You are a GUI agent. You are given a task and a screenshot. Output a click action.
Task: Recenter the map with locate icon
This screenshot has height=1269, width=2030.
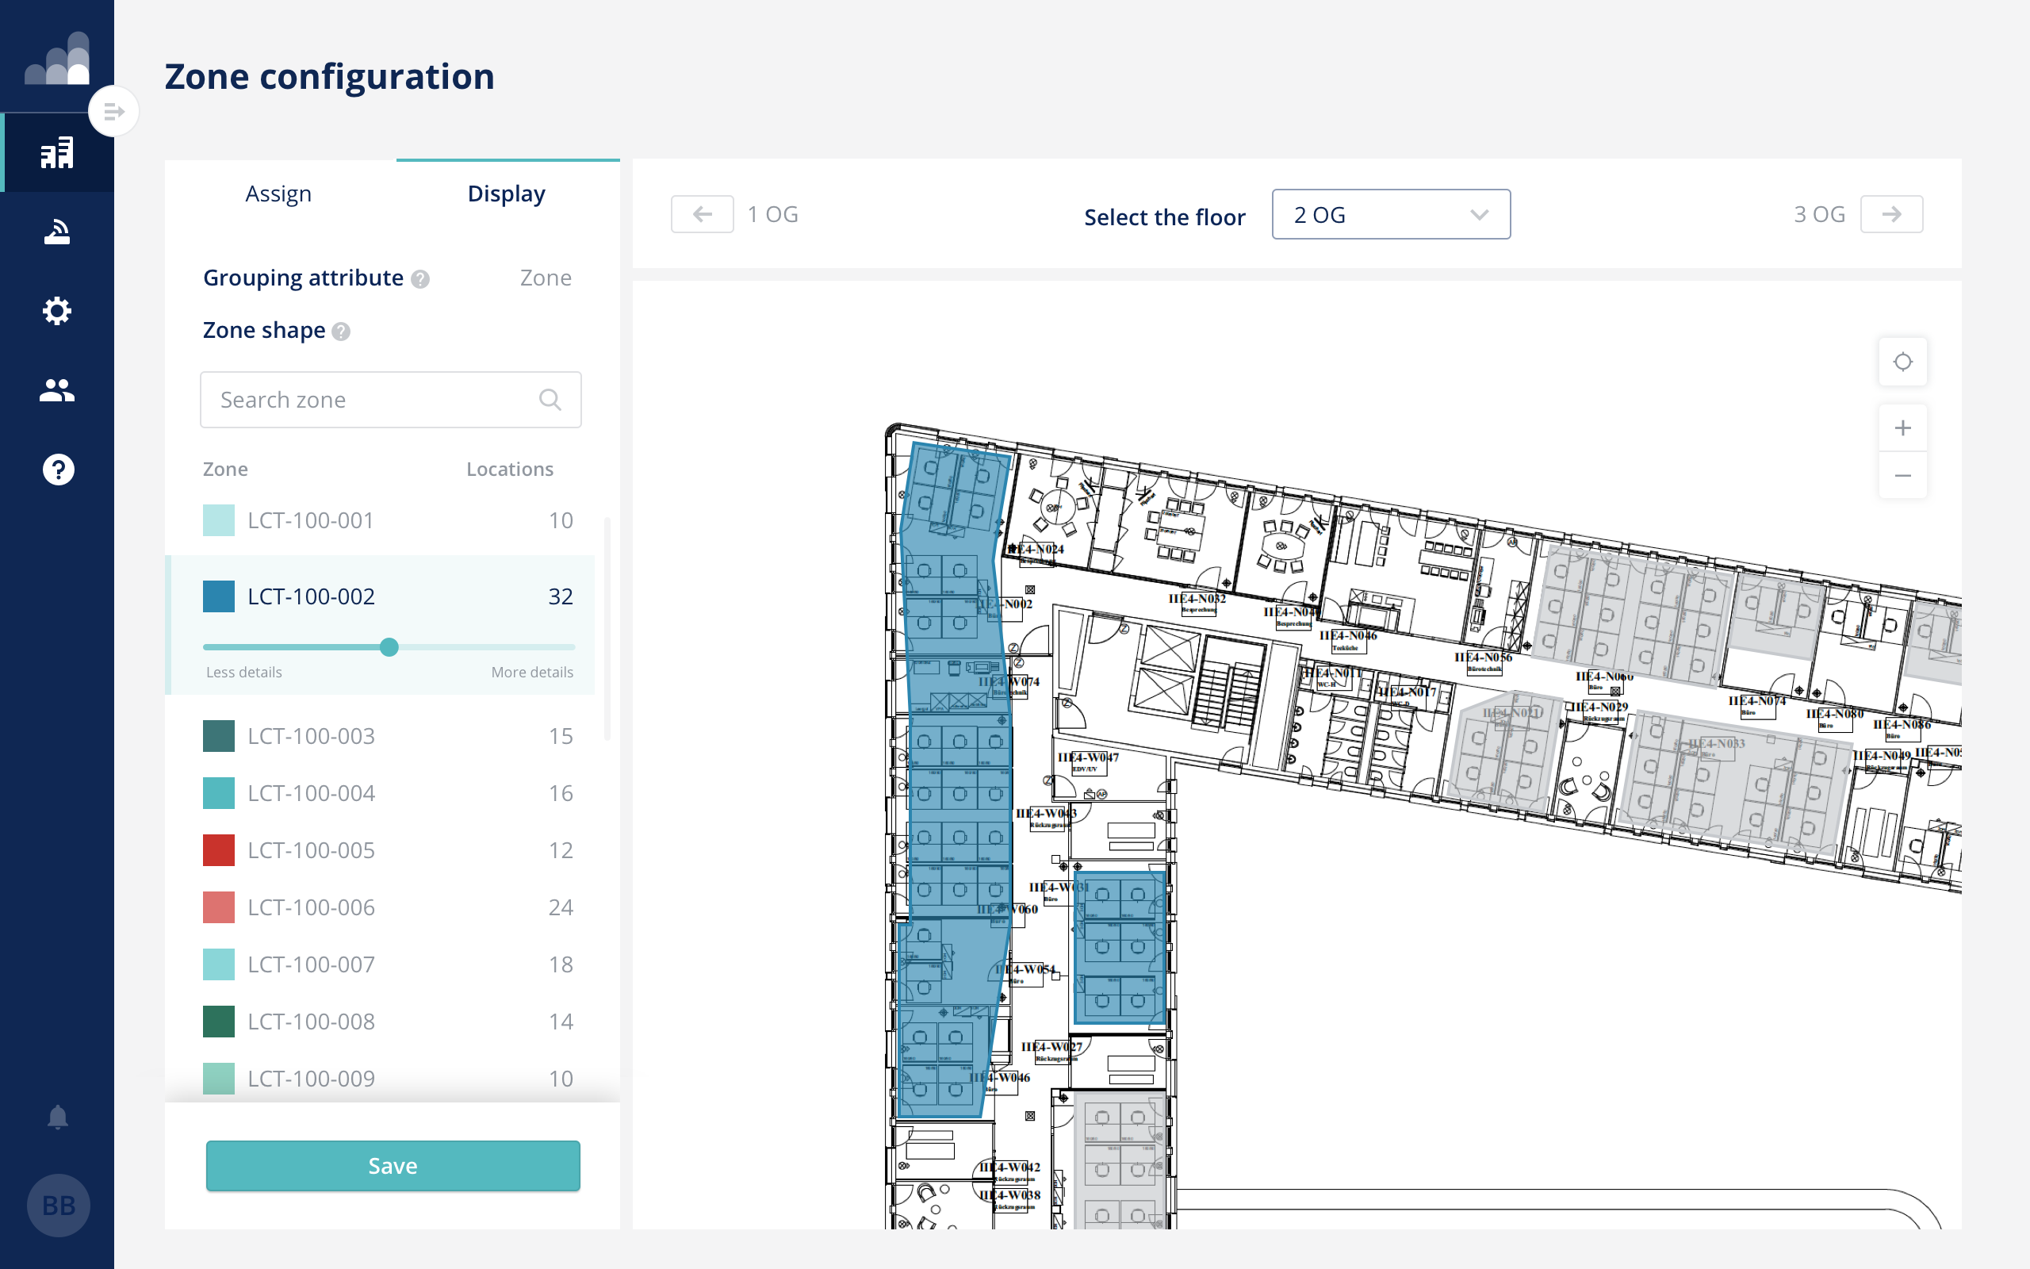pos(1902,362)
